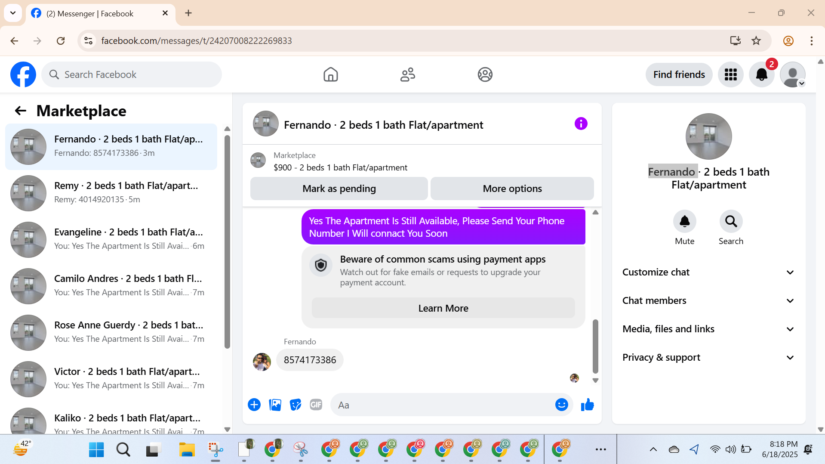Send a thumbs-up like
This screenshot has width=825, height=464.
(x=587, y=405)
